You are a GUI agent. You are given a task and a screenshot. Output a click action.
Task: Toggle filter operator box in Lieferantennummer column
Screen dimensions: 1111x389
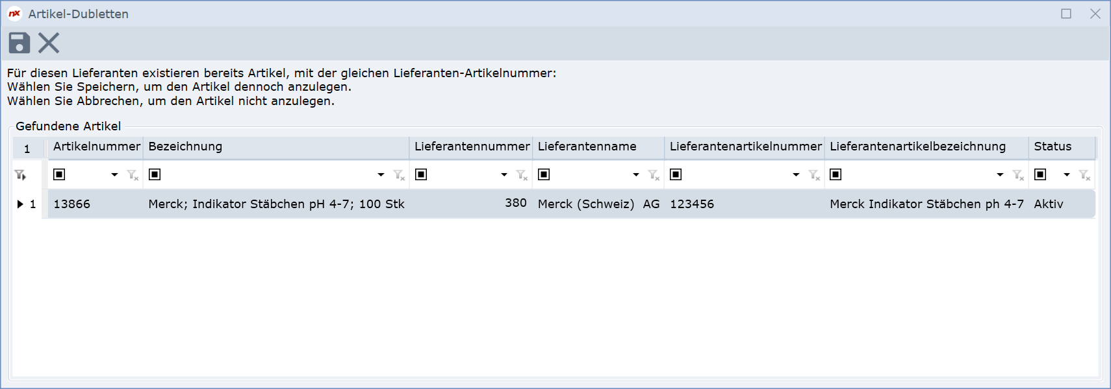pos(421,174)
